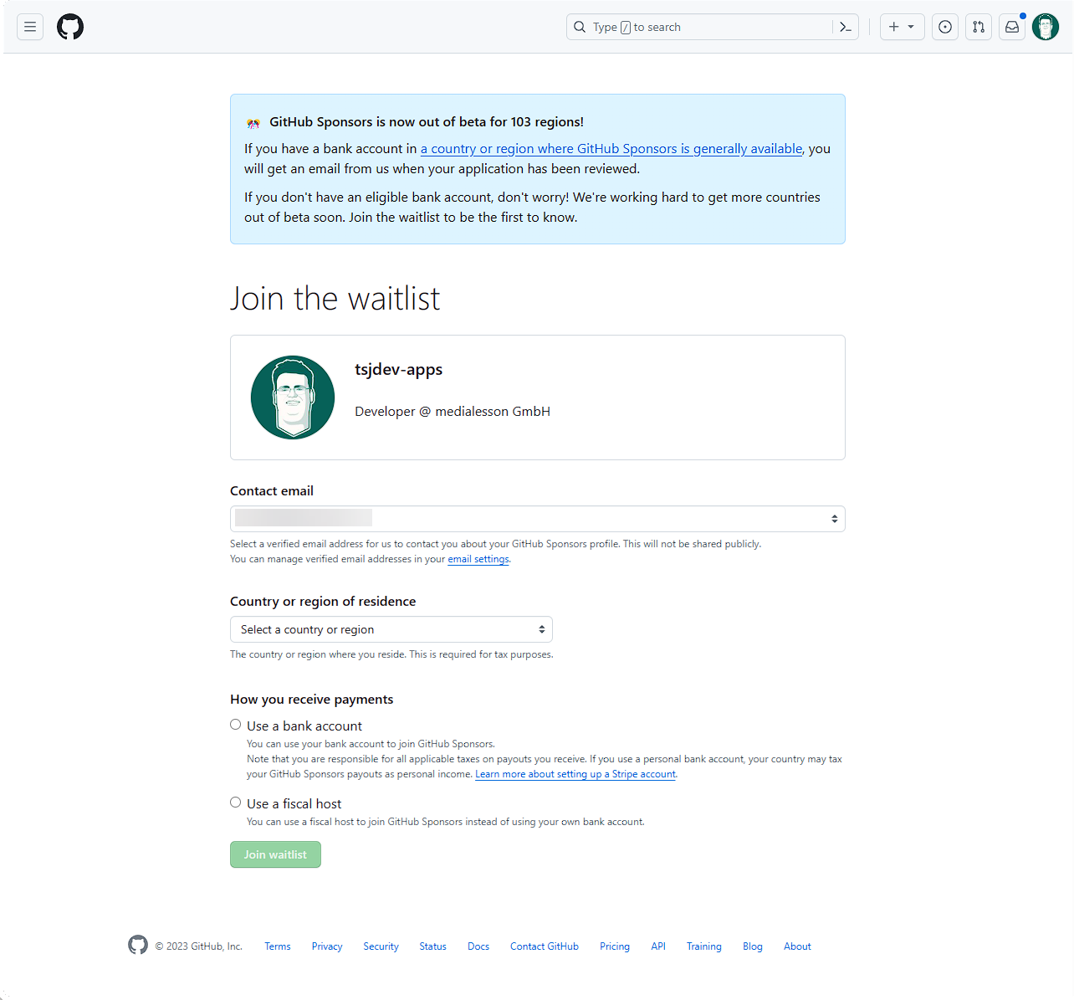Open the issues icon in header
The width and height of the screenshot is (1074, 1000).
click(945, 27)
